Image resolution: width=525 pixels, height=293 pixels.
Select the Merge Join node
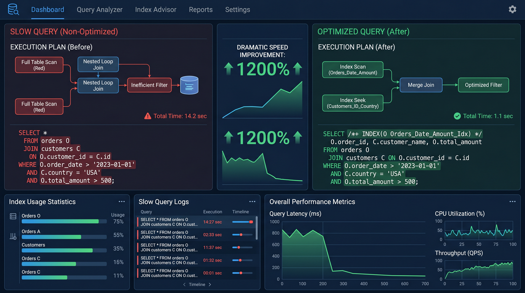click(x=421, y=85)
